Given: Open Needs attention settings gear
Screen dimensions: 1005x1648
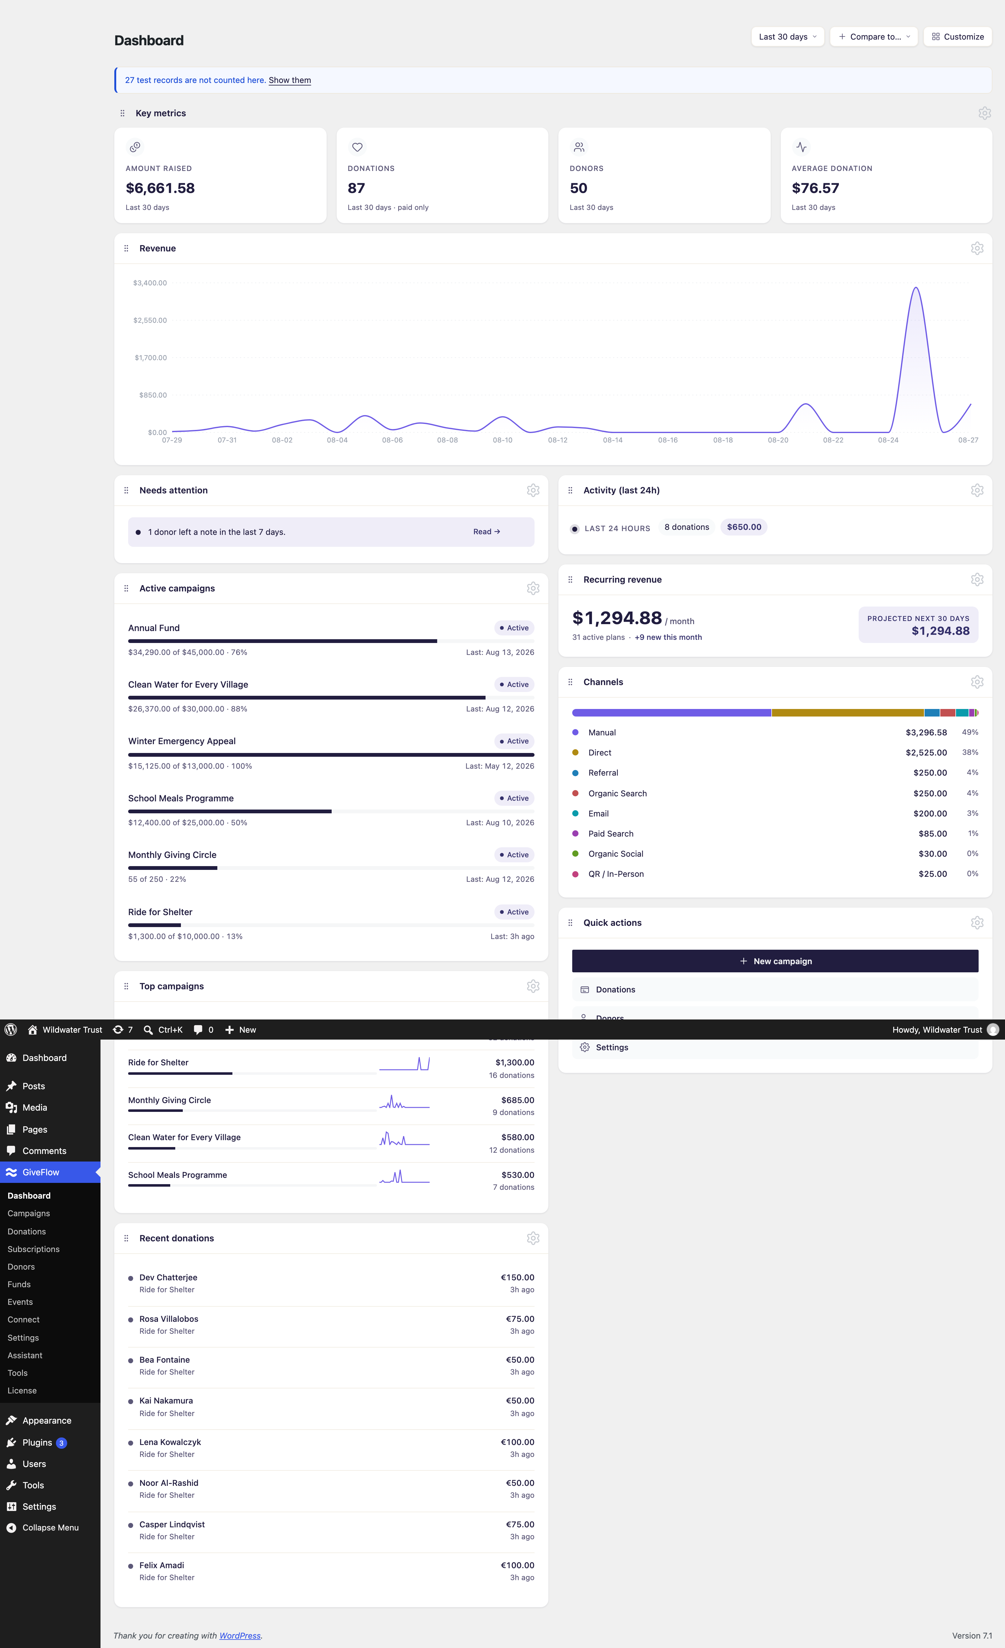Looking at the screenshot, I should click(x=533, y=490).
